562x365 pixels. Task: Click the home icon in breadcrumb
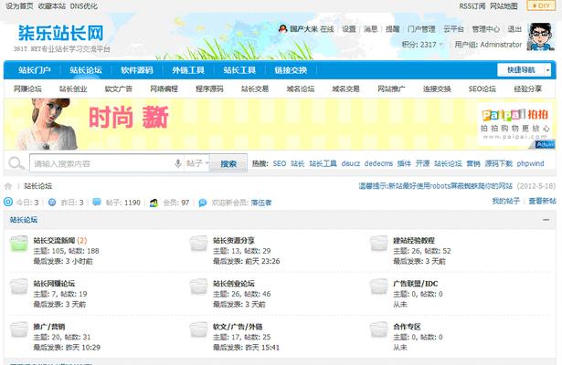[x=9, y=186]
